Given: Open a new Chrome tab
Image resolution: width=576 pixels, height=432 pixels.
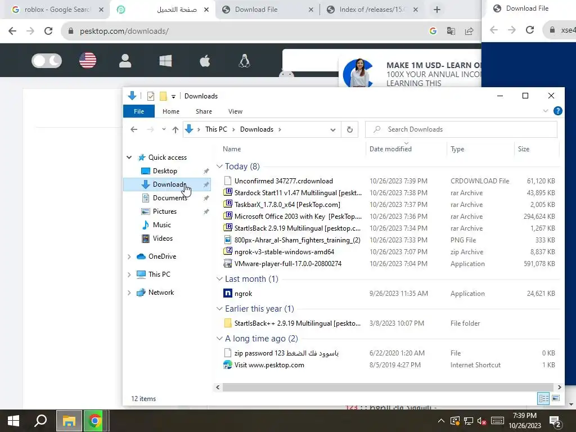Looking at the screenshot, I should pos(436,10).
